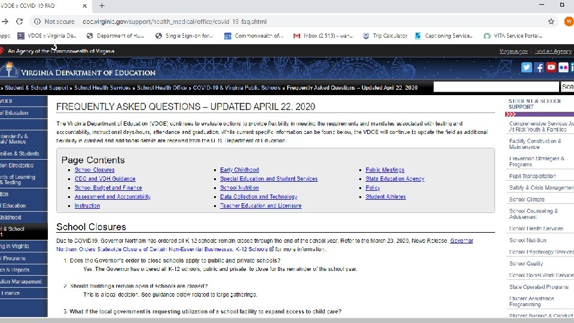Open Superintendent's Memos sidebar menu
Screen dimensions: 574x323
pos(23,138)
